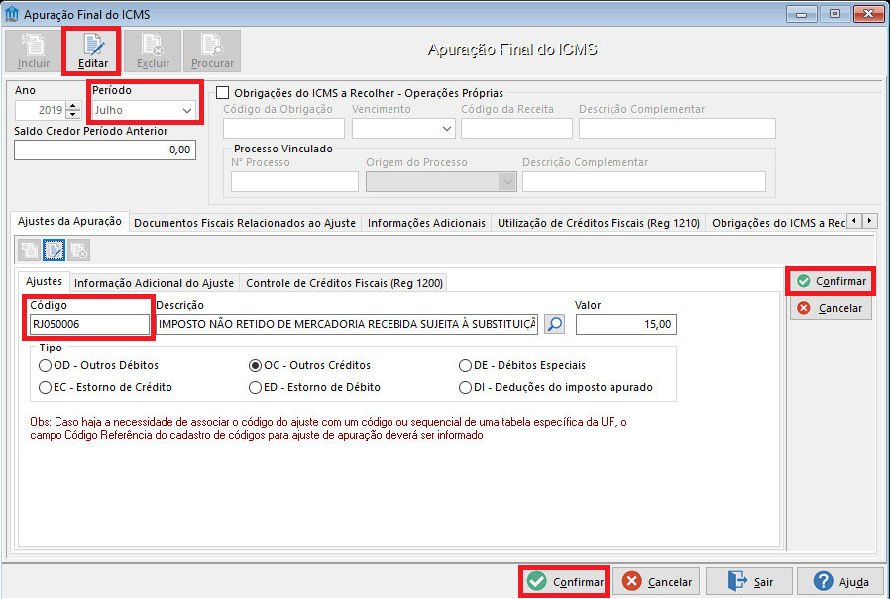
Task: Open the partially shown Obrigações do ICMS tab
Action: (x=778, y=223)
